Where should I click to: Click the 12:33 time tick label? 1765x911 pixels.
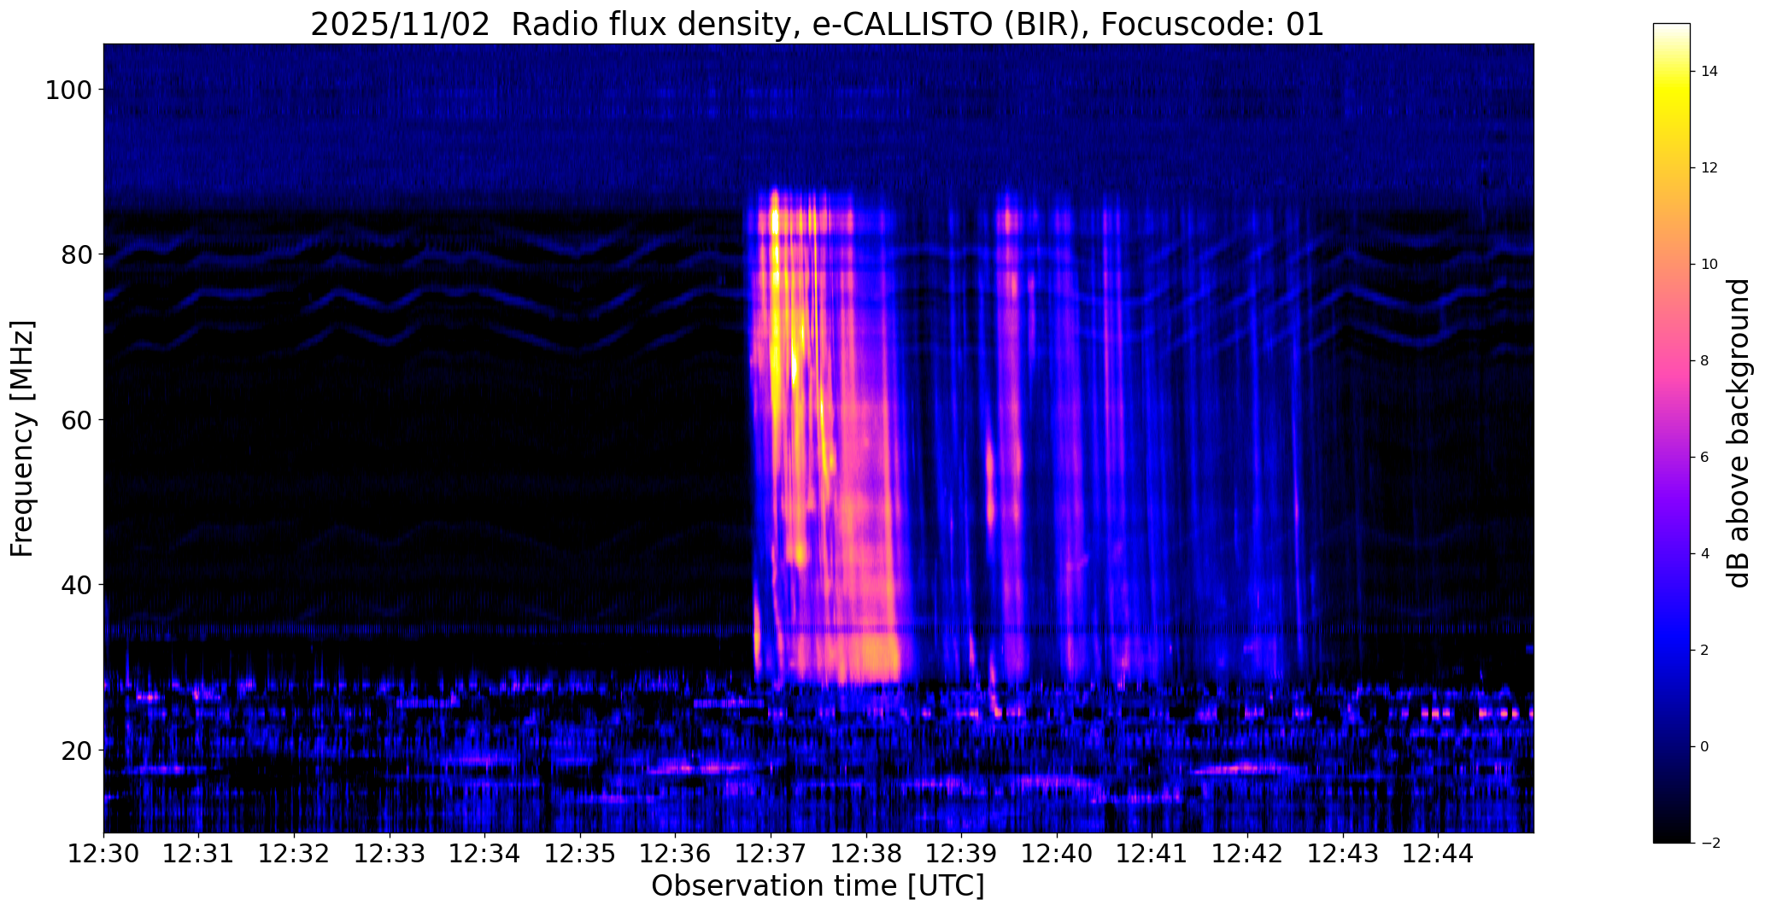[x=390, y=854]
